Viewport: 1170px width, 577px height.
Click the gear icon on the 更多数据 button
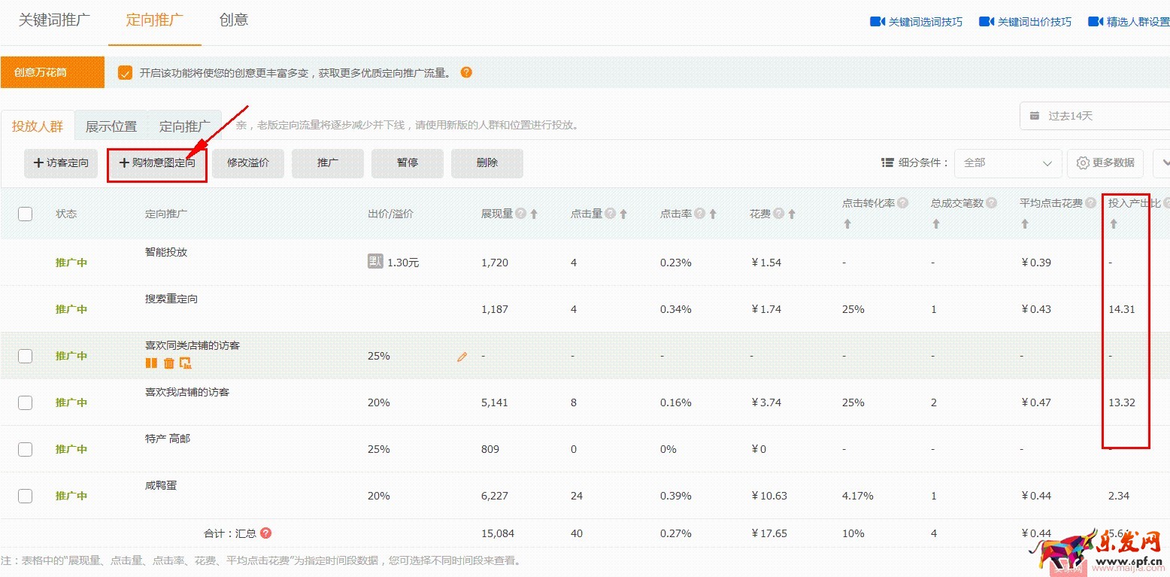(x=1083, y=163)
